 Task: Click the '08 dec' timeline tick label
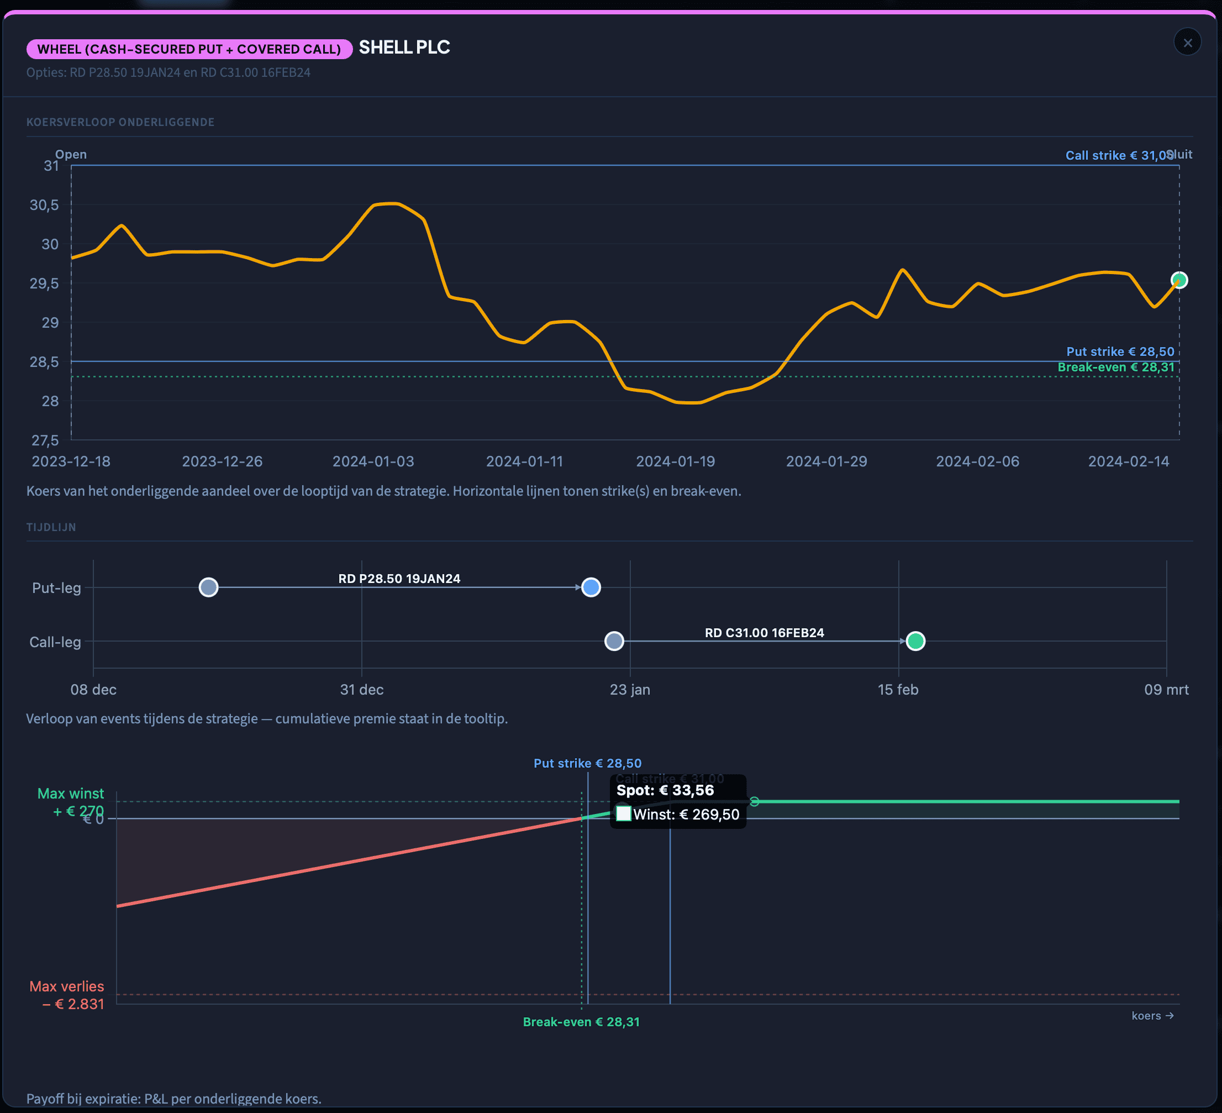pos(93,689)
